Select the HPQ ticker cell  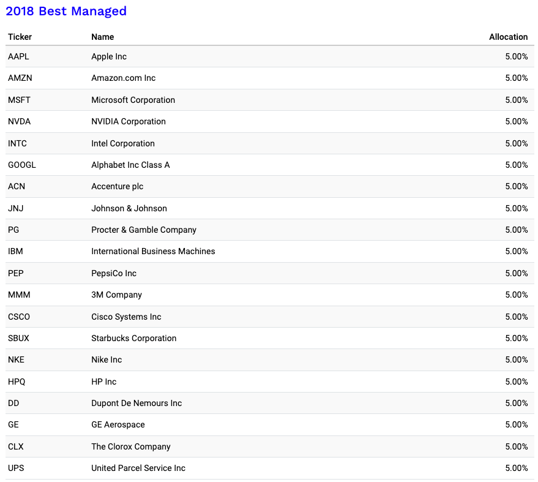click(x=17, y=382)
